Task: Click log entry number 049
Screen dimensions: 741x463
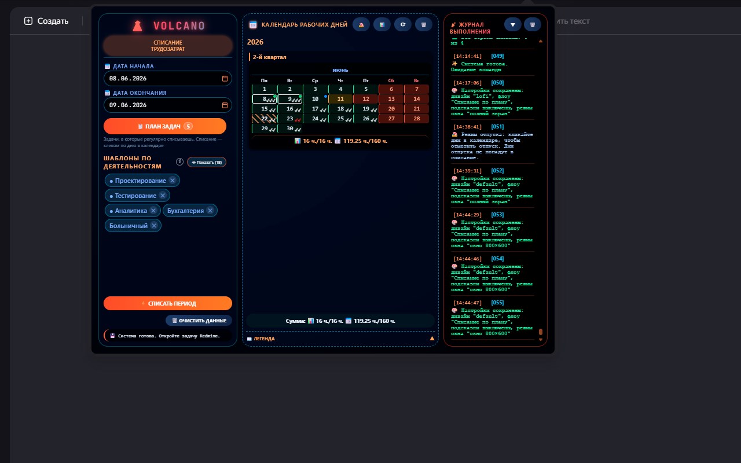Action: [493, 63]
